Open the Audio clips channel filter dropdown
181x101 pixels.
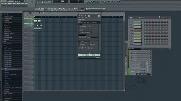[x=135, y=49]
